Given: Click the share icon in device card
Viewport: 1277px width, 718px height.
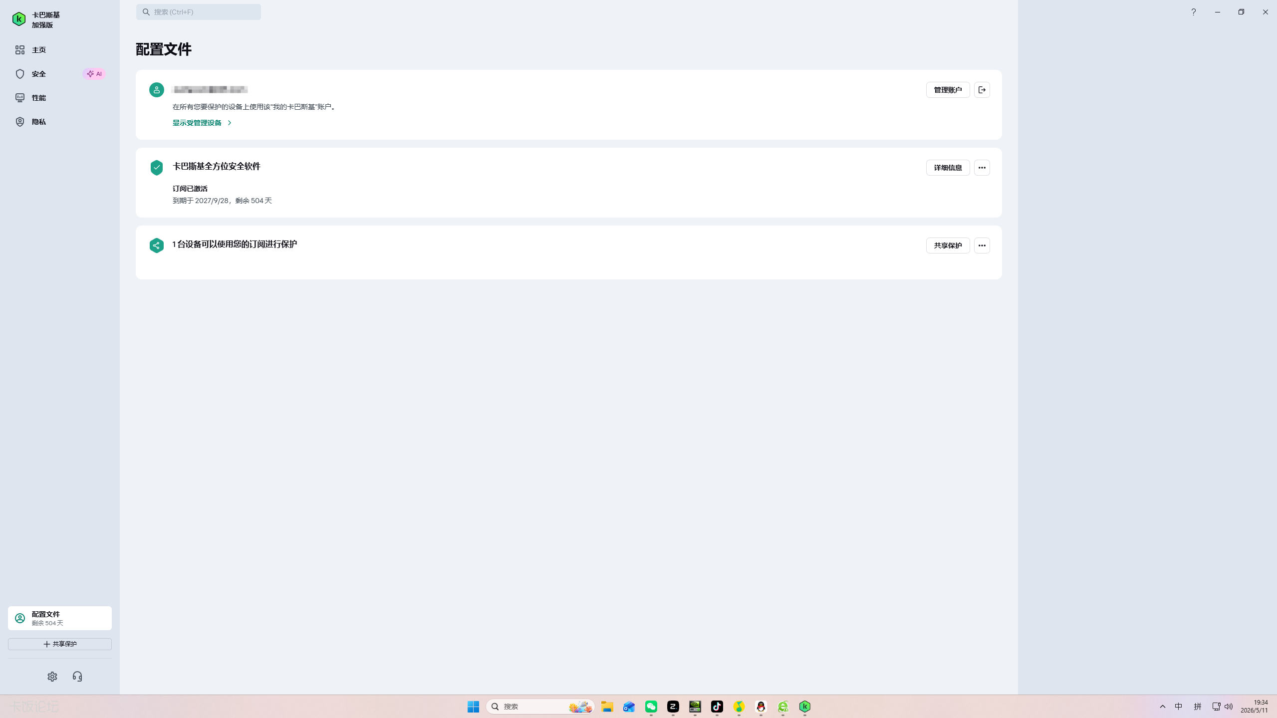Looking at the screenshot, I should point(157,245).
